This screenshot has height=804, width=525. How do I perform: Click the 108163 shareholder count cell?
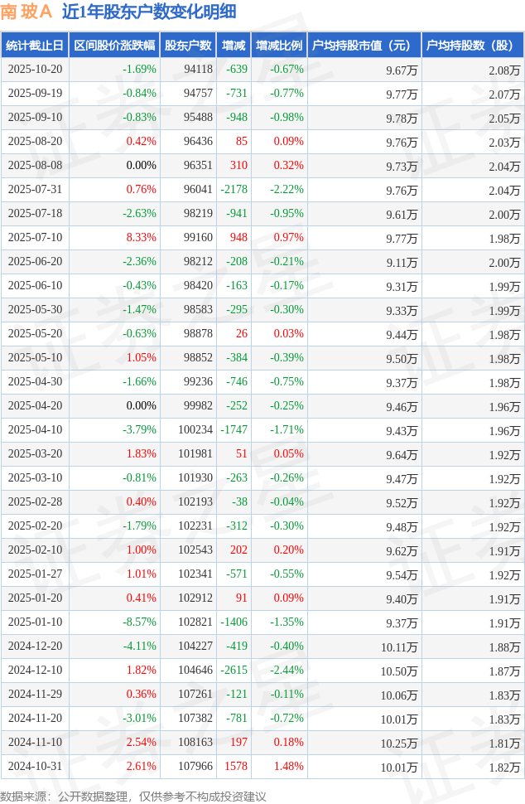coord(195,743)
